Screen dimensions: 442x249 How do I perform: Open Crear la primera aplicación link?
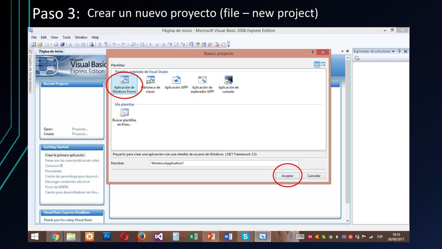(65, 155)
